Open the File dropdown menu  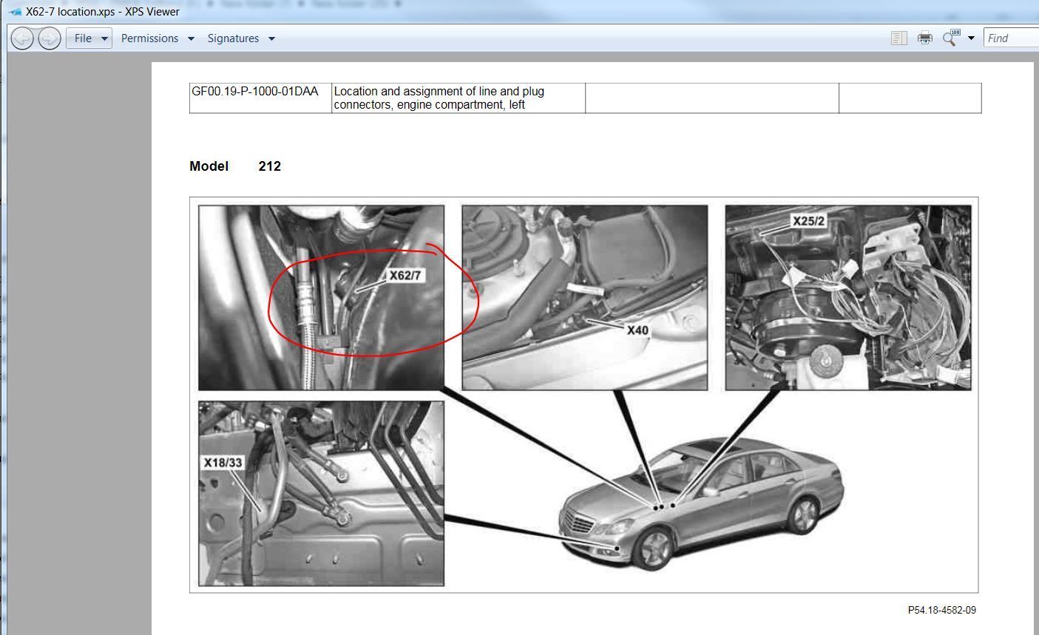coord(89,38)
